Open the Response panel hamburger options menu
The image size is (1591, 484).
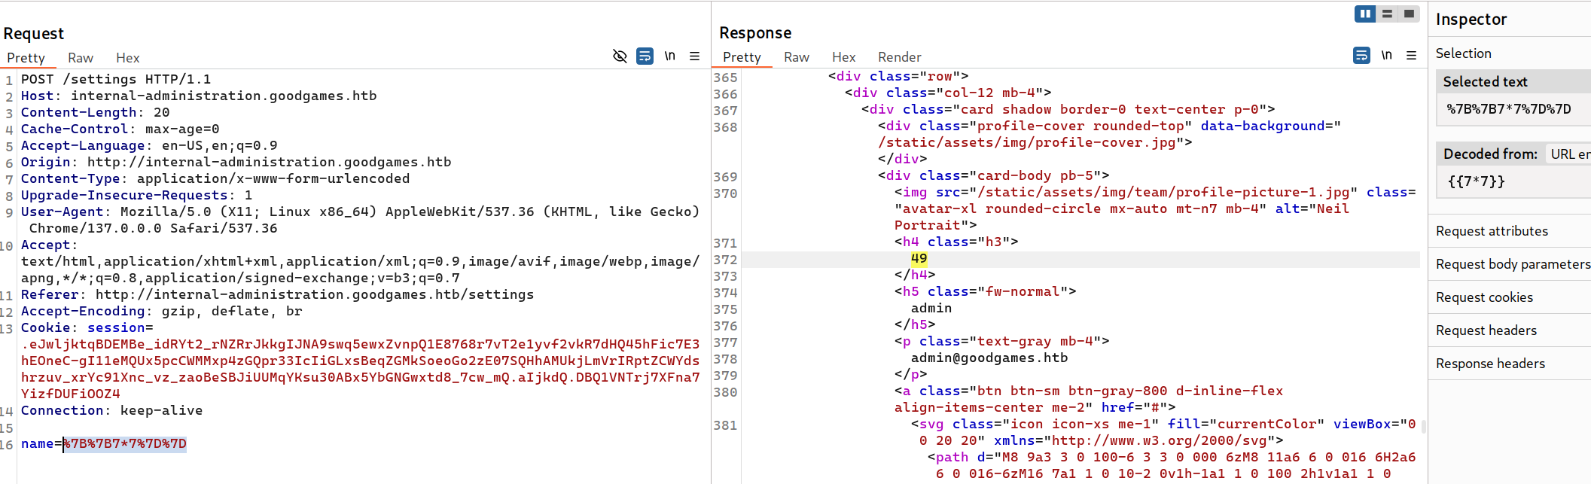click(1411, 56)
